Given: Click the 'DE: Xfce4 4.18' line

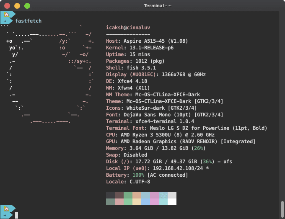Looking at the screenshot, I should pos(127,81).
